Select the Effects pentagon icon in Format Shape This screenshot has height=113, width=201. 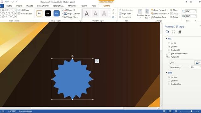pyautogui.click(x=173, y=32)
